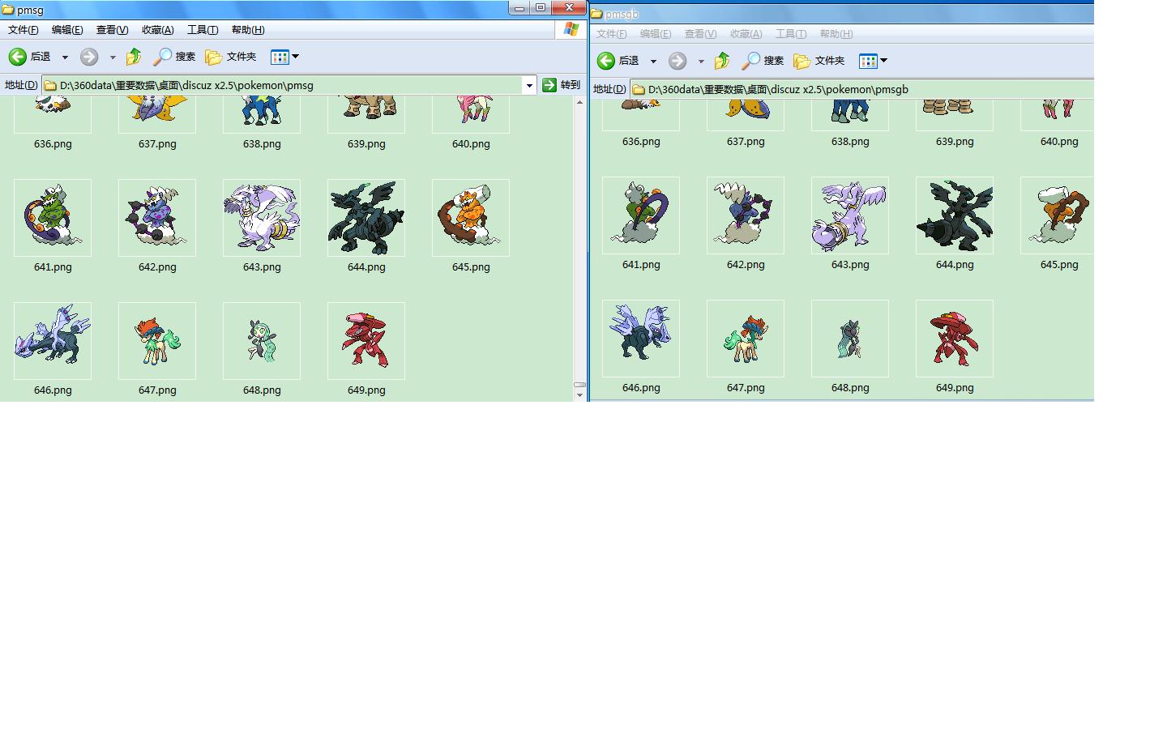Open 工具(T) menu in pmsgb window
Screen dimensions: 1167x729
791,34
